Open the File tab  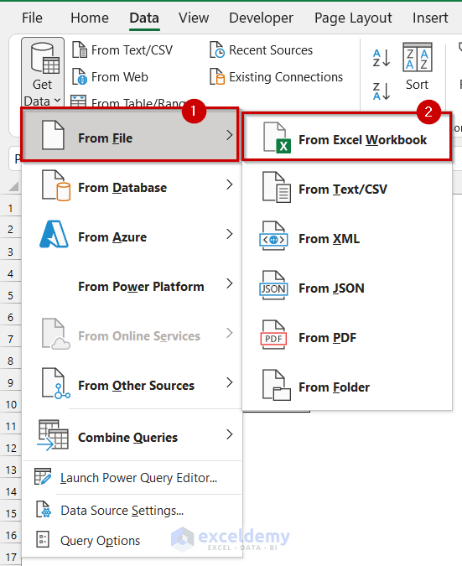tap(32, 18)
